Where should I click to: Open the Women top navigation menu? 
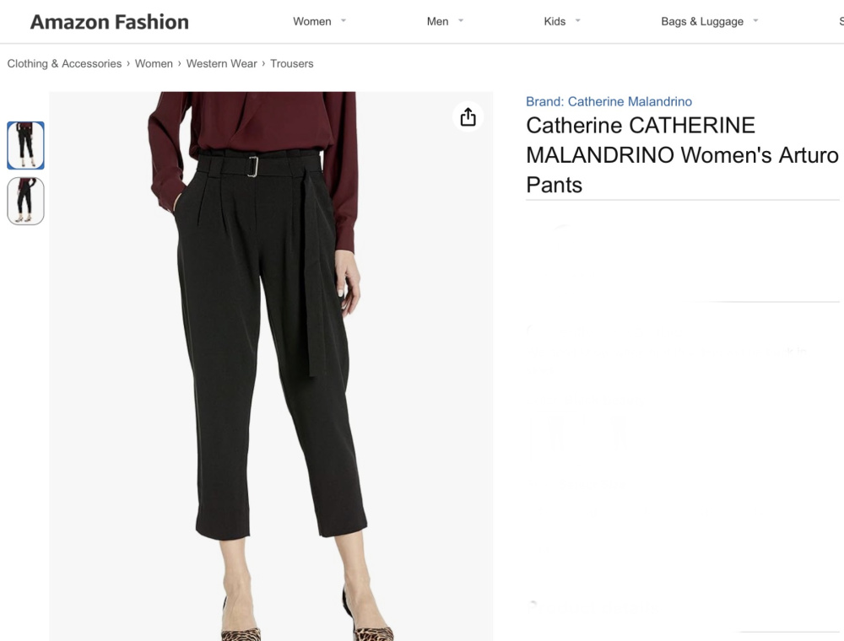(x=312, y=22)
